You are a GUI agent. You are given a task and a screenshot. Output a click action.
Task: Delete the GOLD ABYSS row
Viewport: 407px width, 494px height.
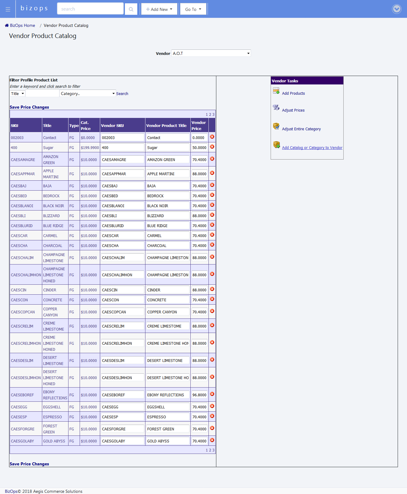(212, 440)
